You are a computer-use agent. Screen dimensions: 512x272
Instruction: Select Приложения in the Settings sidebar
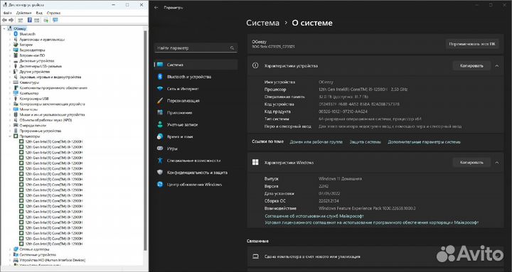pos(196,112)
